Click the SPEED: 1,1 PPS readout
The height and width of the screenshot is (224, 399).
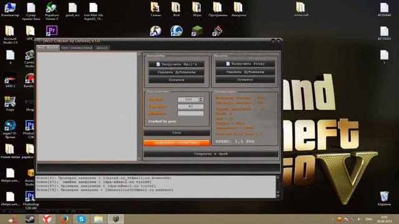(x=235, y=141)
